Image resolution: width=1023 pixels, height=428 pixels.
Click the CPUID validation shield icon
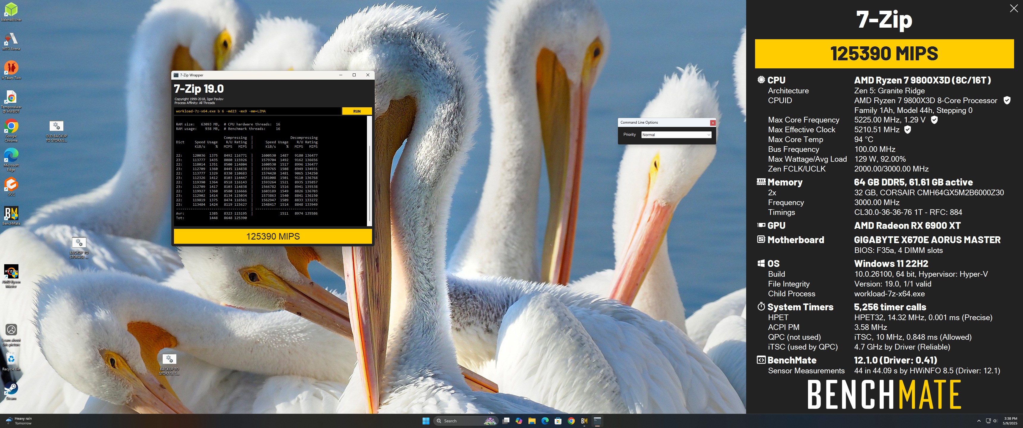point(1007,100)
